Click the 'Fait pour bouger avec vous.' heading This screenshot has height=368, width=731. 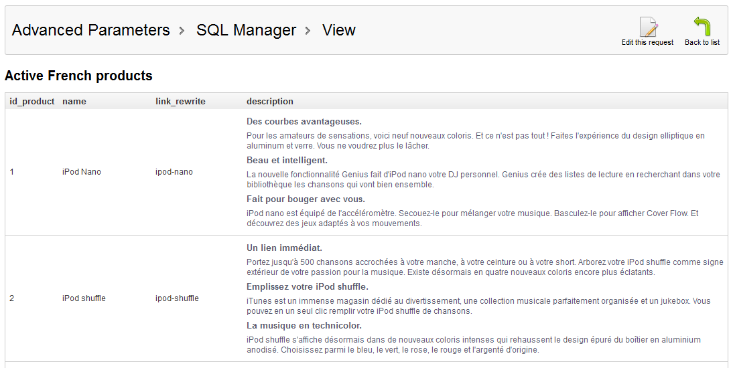(x=306, y=199)
